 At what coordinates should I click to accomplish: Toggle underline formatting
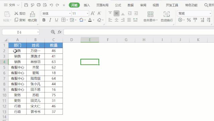(56, 20)
